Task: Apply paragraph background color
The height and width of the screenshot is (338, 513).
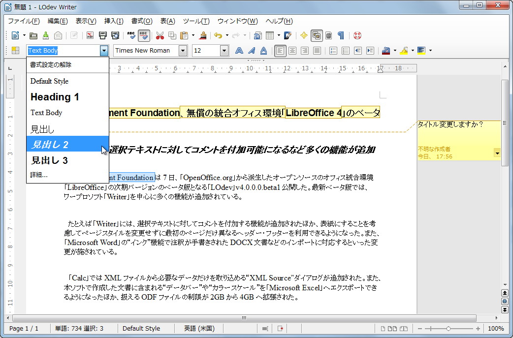Action: [x=421, y=50]
